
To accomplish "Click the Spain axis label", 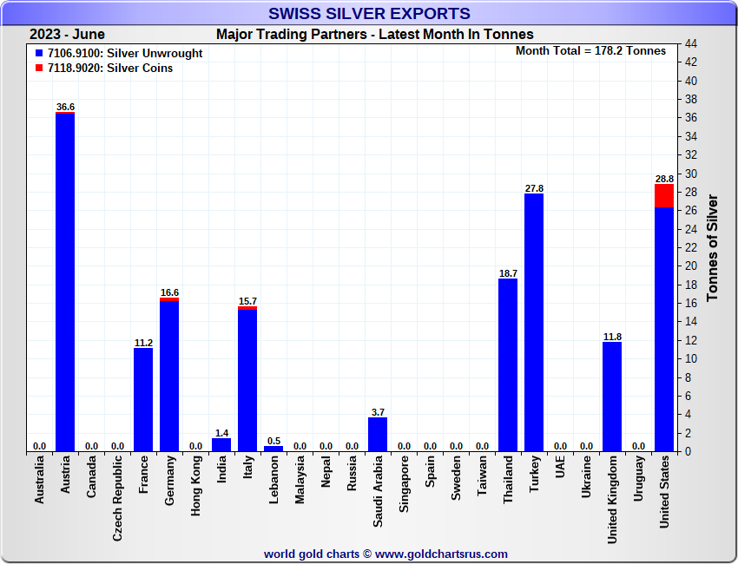I will pyautogui.click(x=430, y=471).
